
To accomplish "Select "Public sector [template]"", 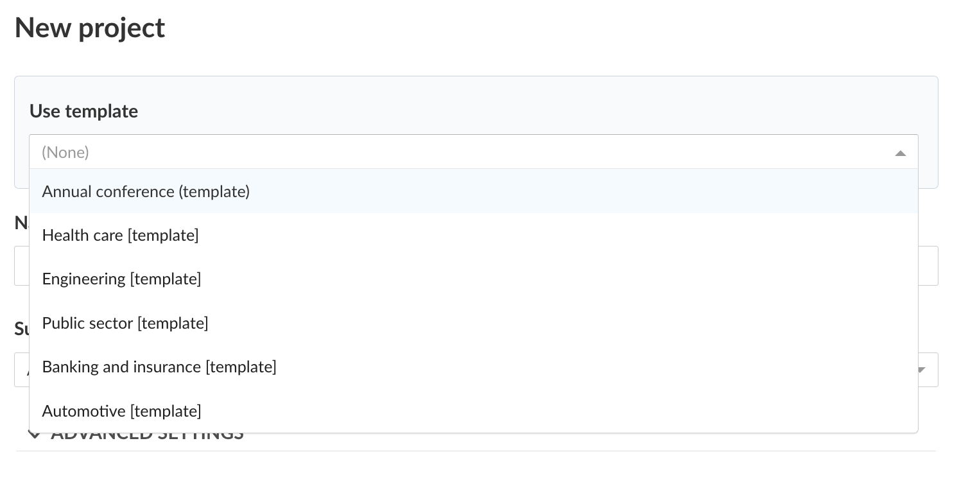I will (125, 323).
